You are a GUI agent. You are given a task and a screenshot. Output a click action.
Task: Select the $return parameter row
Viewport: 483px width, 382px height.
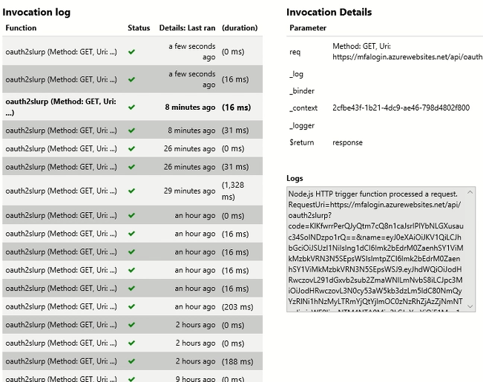(x=302, y=142)
